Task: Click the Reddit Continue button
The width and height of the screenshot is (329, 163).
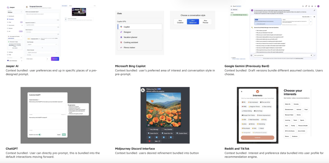Action: coord(257,138)
